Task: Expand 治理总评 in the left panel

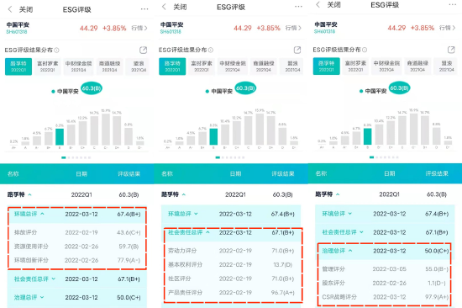Action: [x=42, y=297]
